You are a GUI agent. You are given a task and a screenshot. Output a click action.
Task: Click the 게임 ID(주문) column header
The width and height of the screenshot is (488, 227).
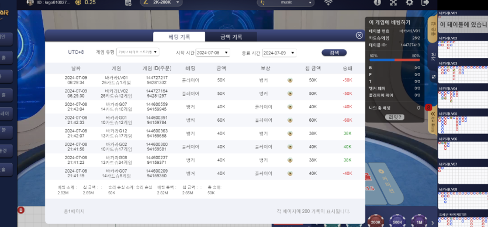(157, 68)
